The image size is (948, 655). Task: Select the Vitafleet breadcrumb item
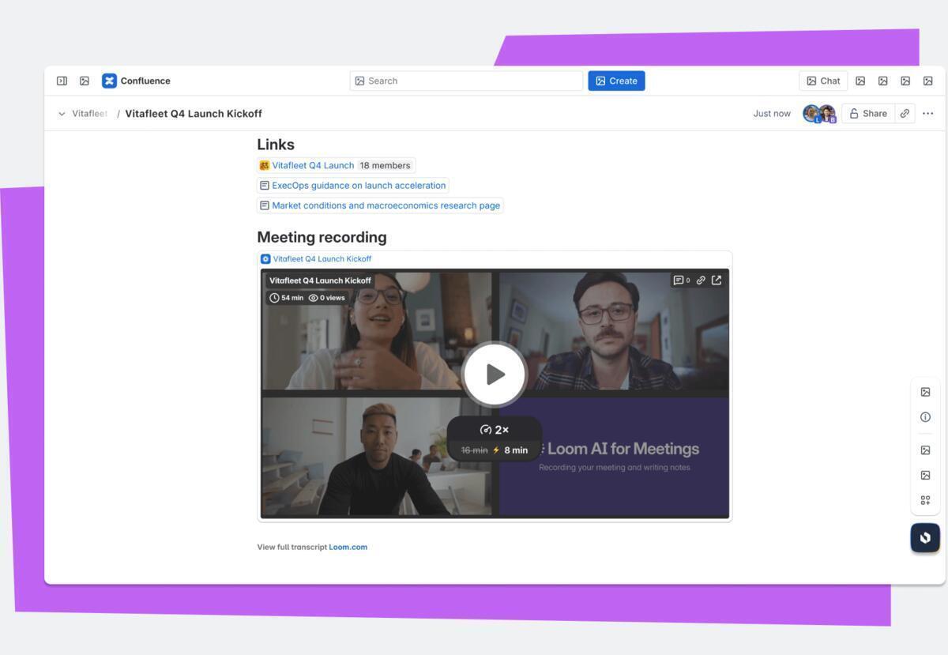(88, 113)
